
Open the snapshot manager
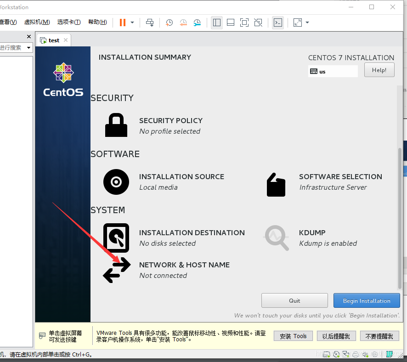[x=197, y=23]
